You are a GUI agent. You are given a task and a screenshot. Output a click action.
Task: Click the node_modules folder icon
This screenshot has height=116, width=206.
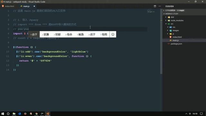pyautogui.click(x=169, y=21)
